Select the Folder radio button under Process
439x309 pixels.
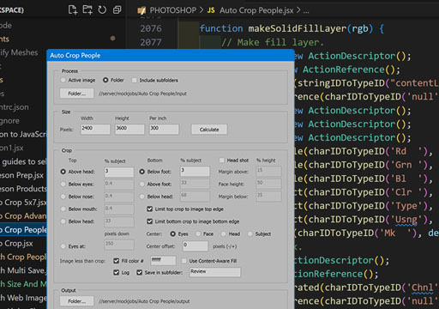pos(105,80)
